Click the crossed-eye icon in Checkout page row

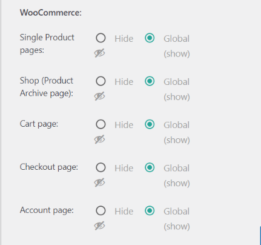[x=99, y=183]
